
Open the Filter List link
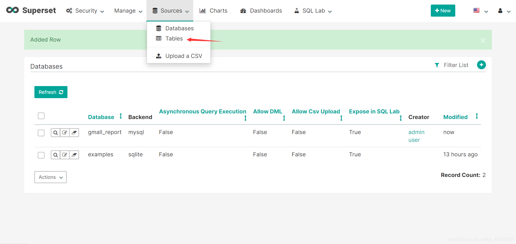point(456,65)
